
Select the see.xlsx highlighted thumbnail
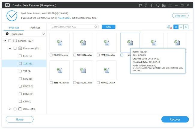130,43
